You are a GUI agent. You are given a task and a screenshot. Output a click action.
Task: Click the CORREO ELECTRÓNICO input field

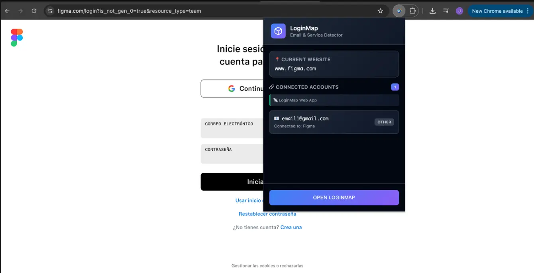[232, 128]
